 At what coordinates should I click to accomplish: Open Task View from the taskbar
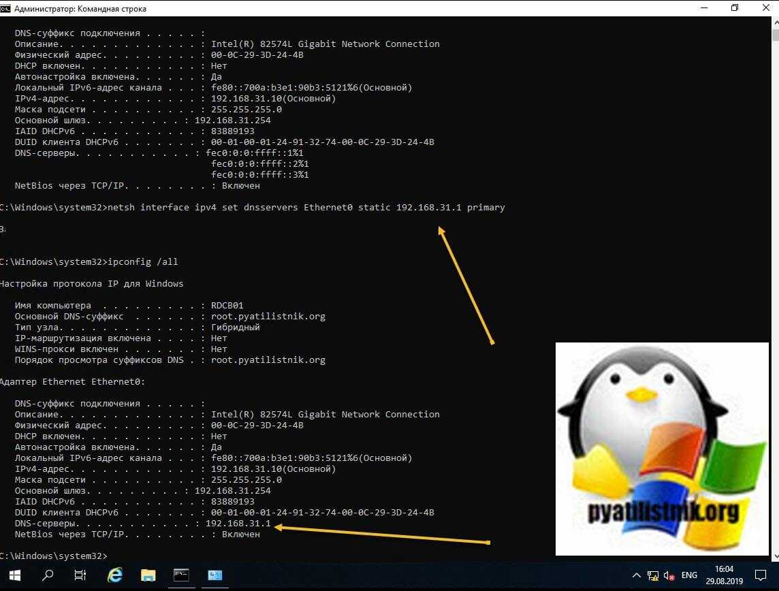pyautogui.click(x=80, y=575)
